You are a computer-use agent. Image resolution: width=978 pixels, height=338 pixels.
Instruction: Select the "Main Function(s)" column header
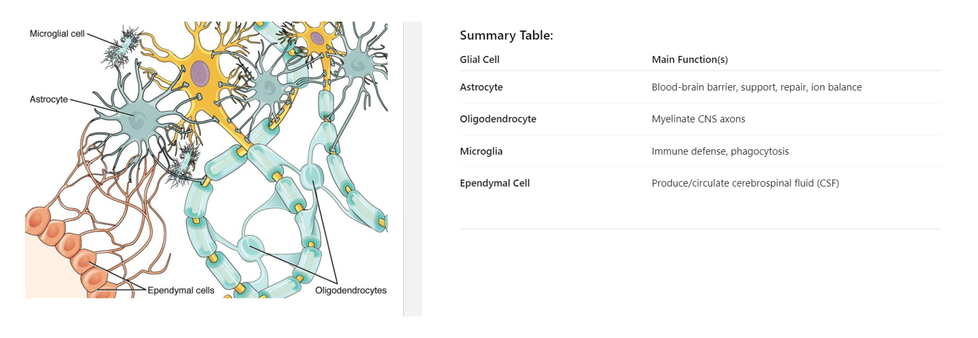pos(694,60)
